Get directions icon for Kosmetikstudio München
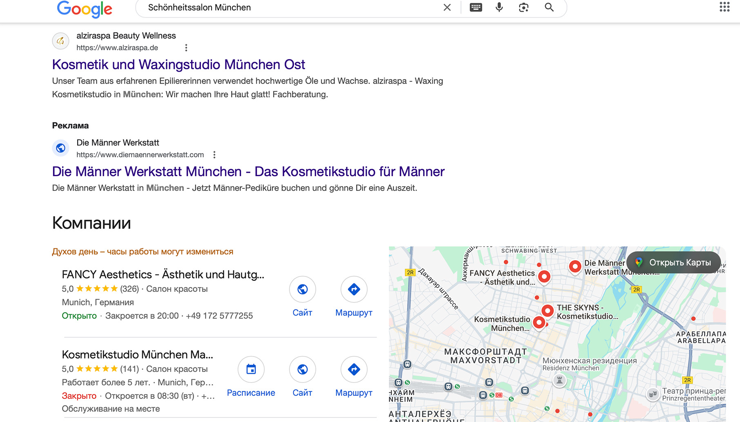The image size is (740, 422). [x=354, y=369]
